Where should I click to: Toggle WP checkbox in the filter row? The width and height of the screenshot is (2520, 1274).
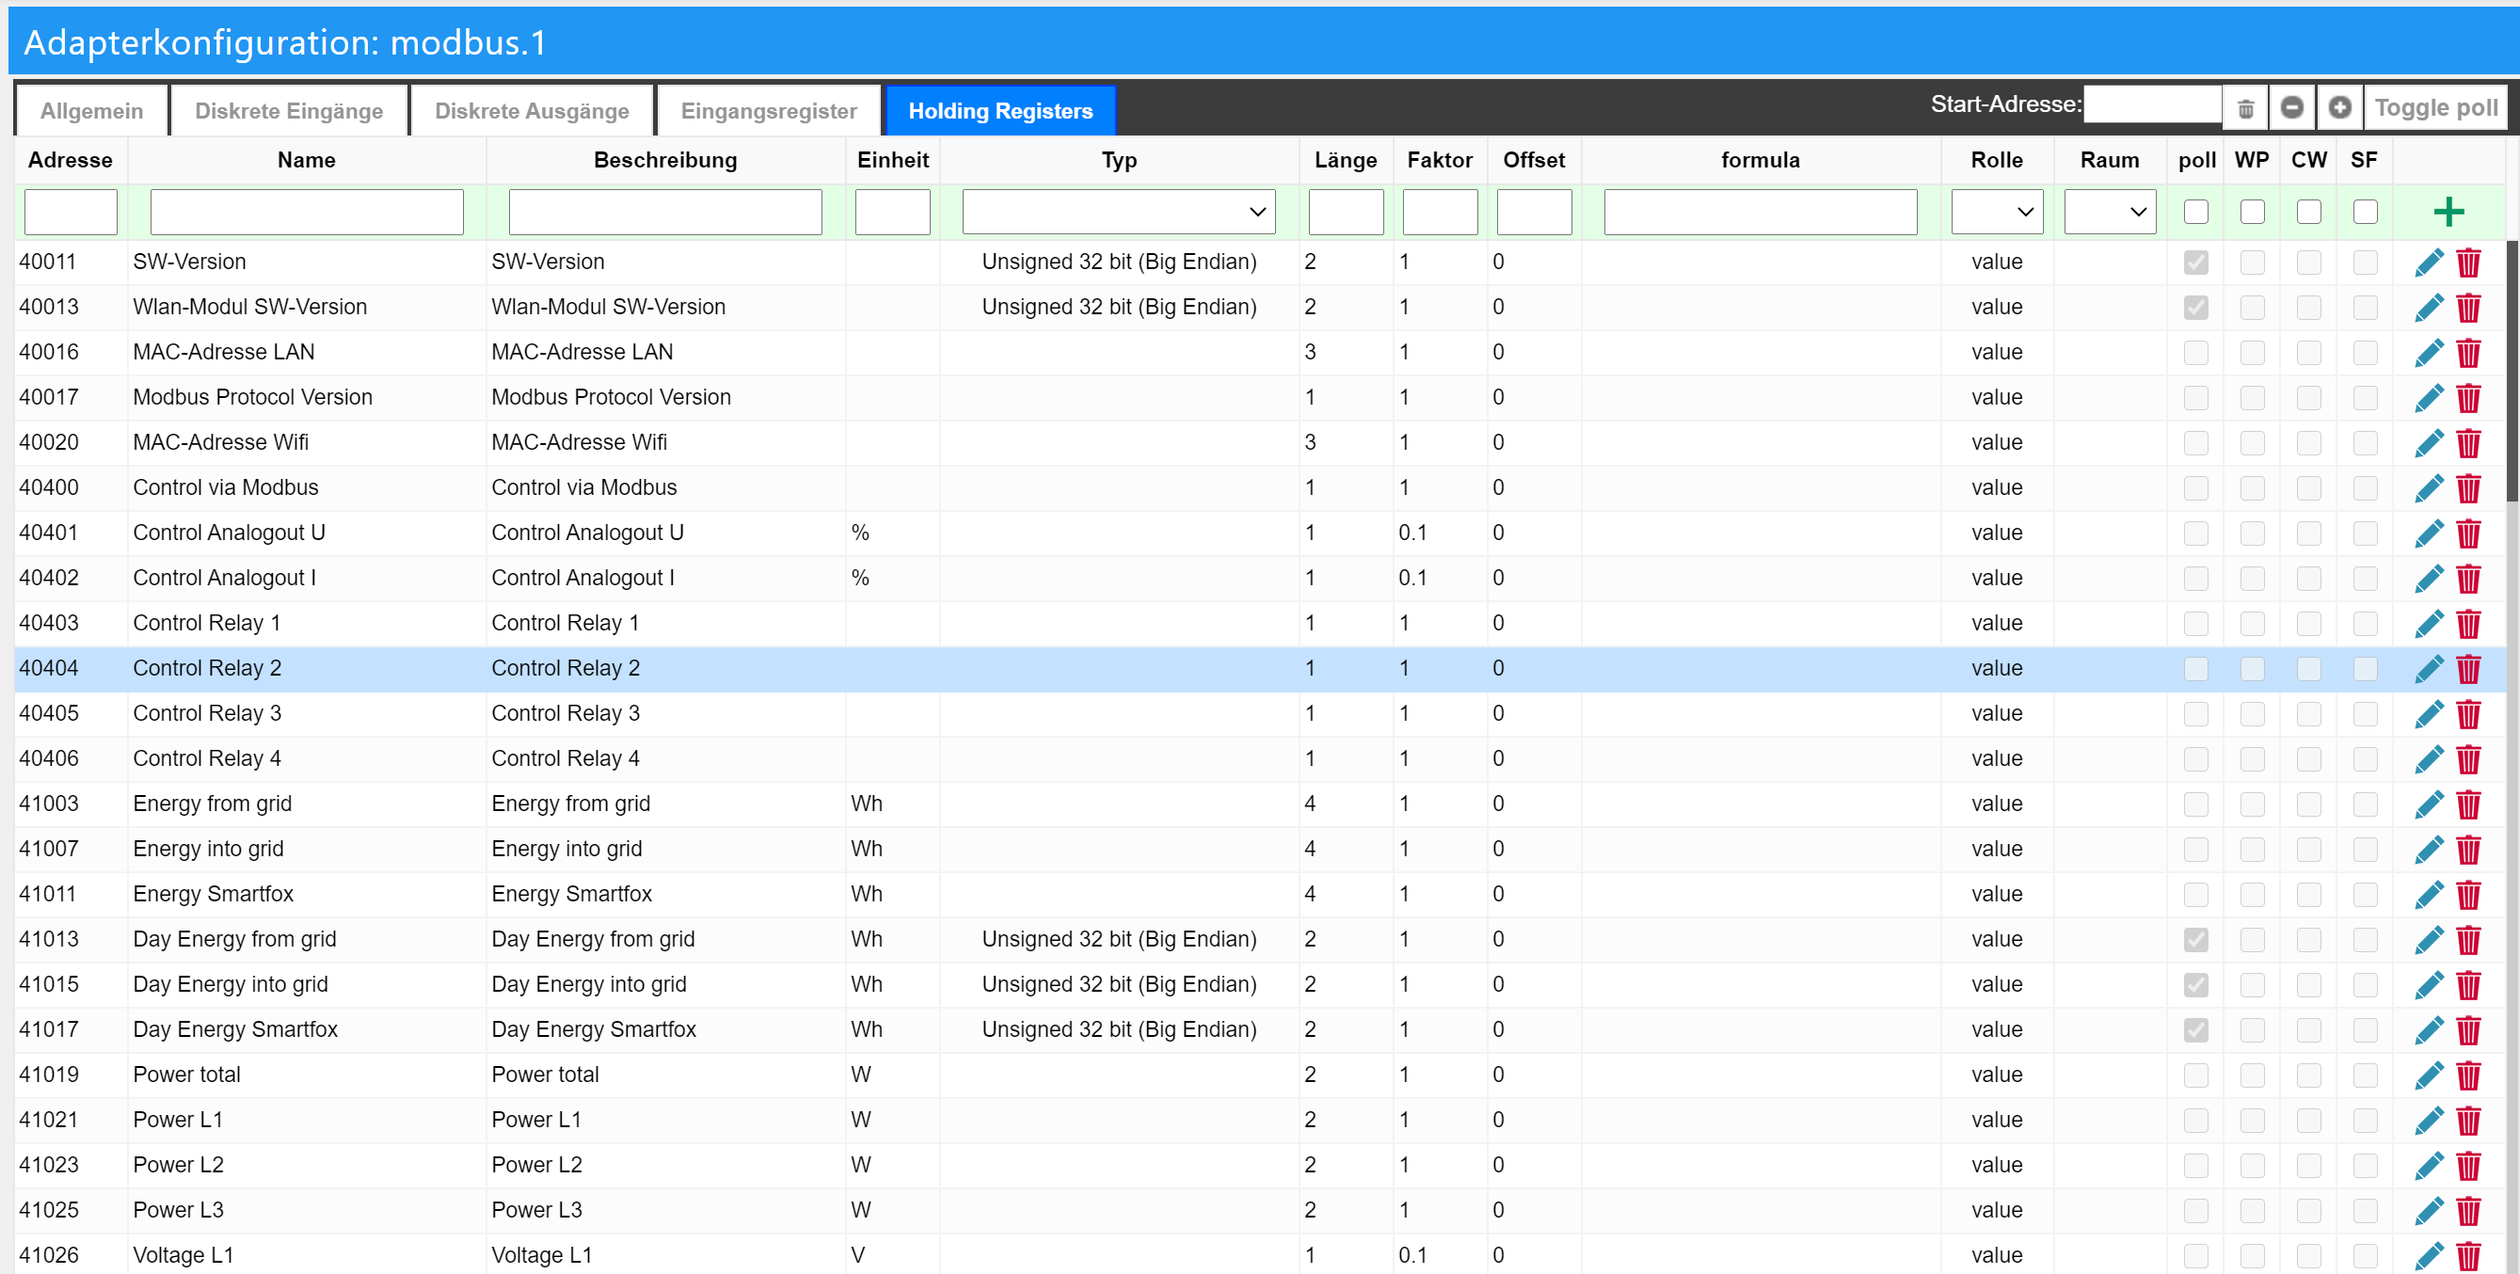point(2252,212)
